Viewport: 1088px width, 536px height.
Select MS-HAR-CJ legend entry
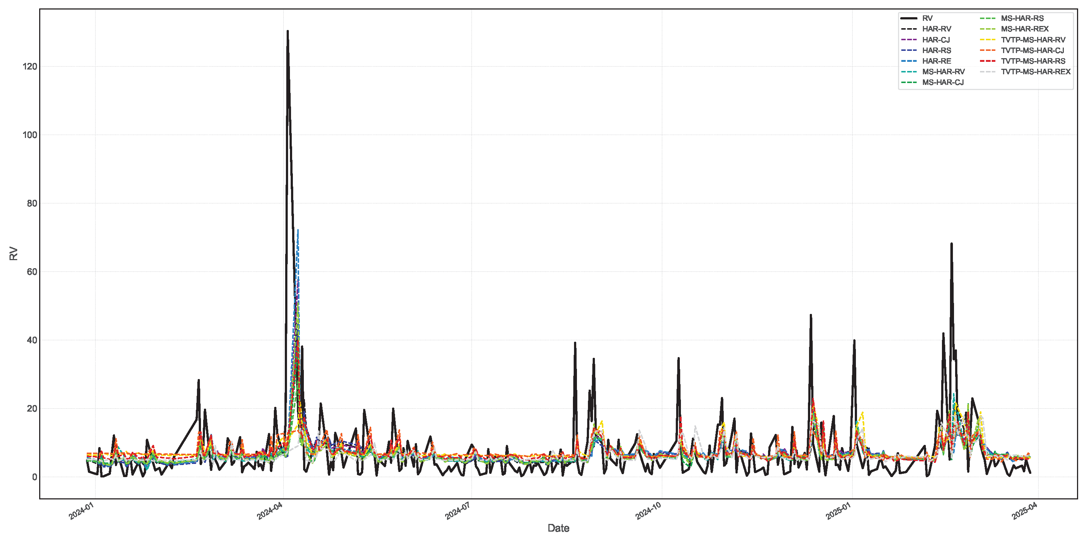[943, 82]
